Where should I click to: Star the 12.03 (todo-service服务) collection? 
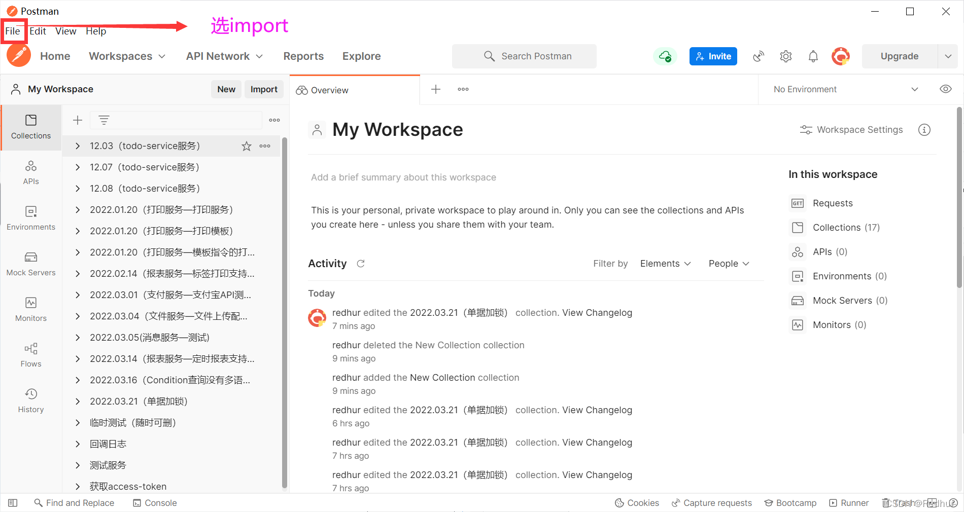click(247, 146)
